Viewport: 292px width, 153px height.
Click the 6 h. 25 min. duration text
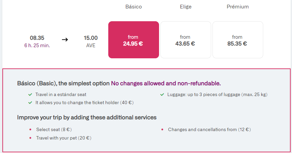37,45
